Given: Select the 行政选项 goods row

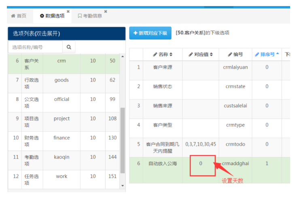Looking at the screenshot, I should (64, 83).
